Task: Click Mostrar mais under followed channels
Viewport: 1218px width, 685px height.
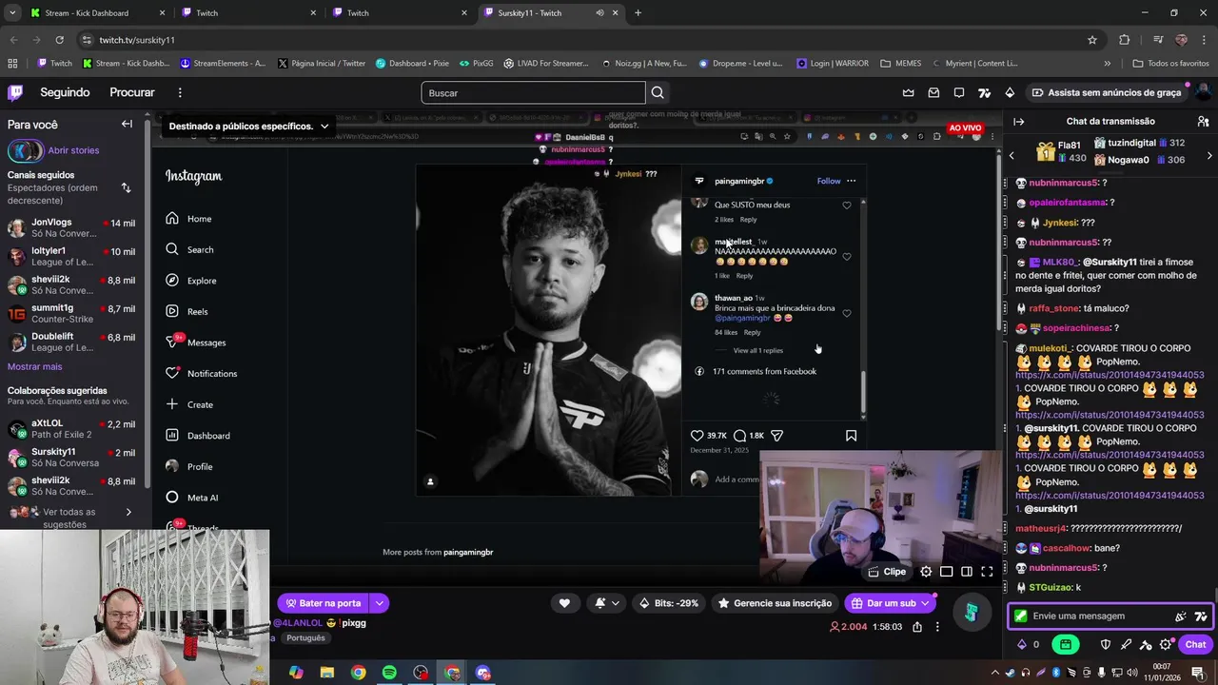Action: (34, 366)
